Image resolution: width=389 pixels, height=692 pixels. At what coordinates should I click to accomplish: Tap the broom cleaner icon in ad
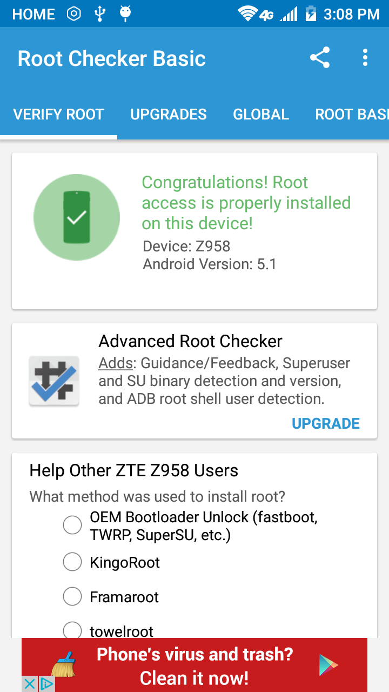coord(64,664)
